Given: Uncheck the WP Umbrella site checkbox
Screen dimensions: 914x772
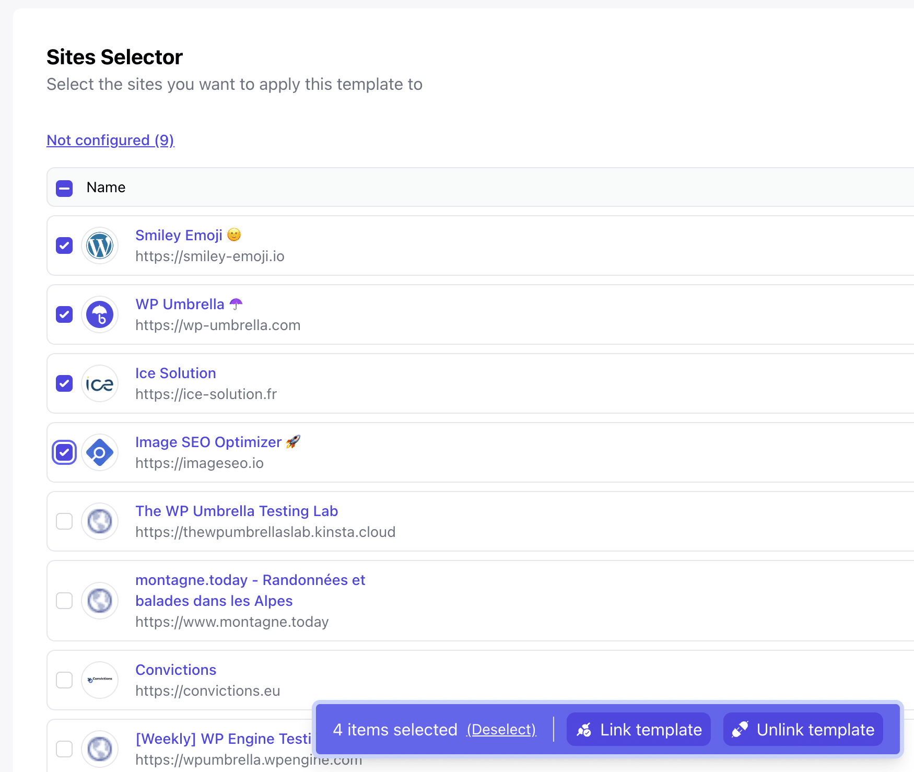Looking at the screenshot, I should tap(64, 314).
